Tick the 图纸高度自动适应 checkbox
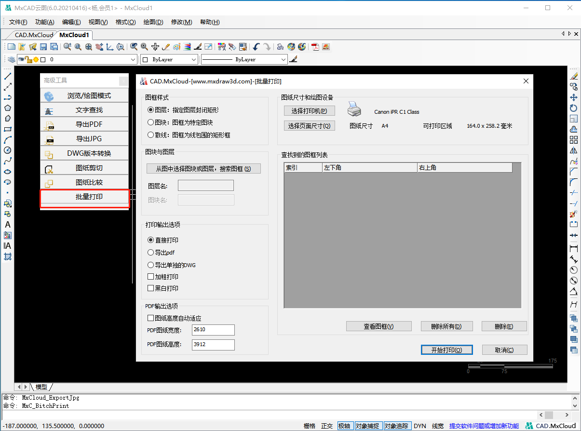The height and width of the screenshot is (431, 581). click(150, 318)
